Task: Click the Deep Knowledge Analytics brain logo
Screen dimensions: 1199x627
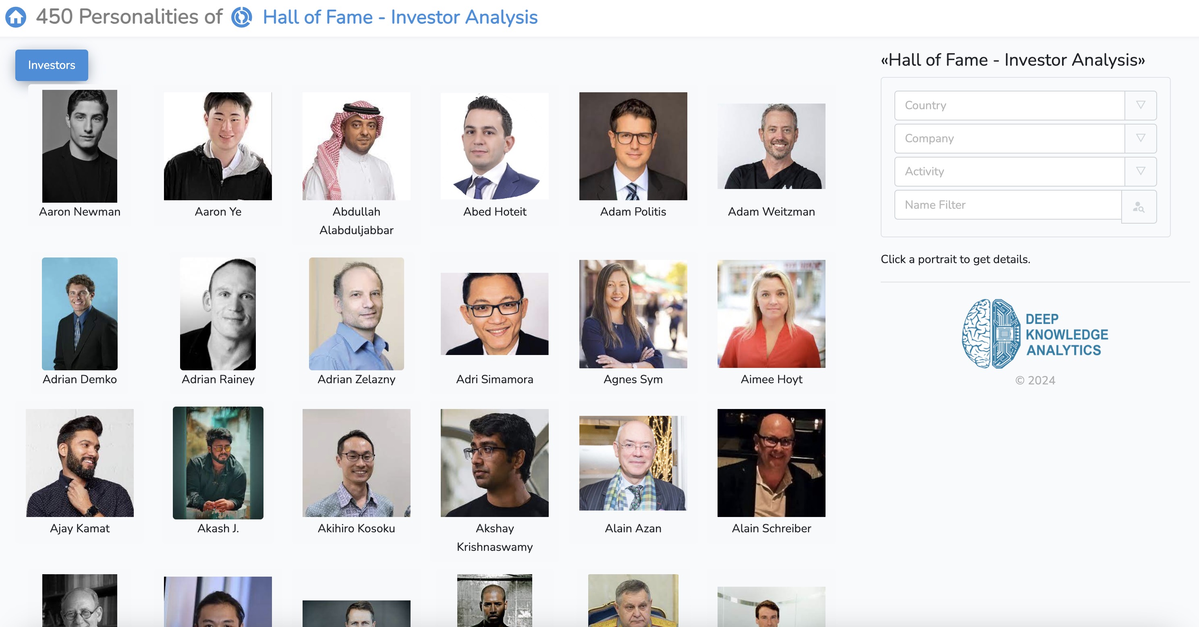Action: click(991, 334)
